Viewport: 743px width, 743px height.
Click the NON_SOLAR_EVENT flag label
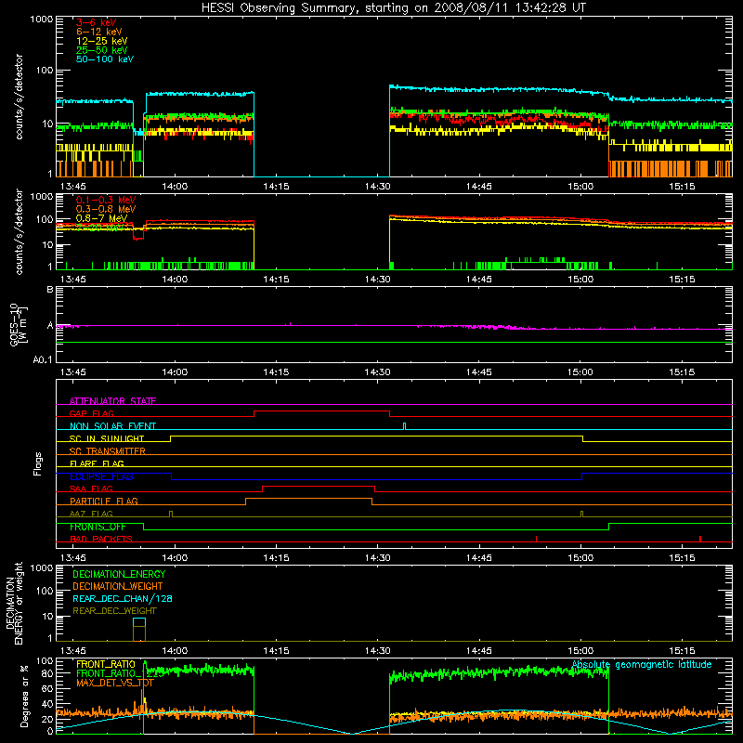pos(112,426)
